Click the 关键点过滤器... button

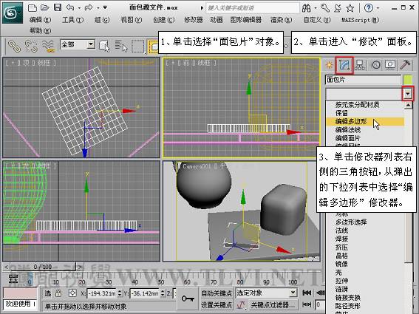(x=273, y=305)
